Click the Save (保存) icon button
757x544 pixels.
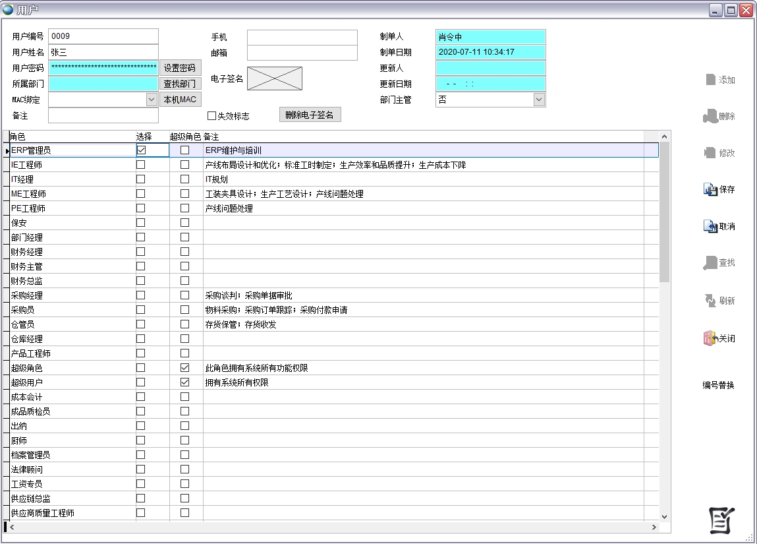point(711,190)
